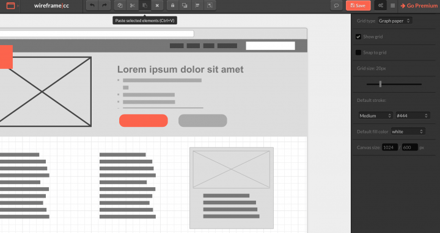The image size is (440, 233).
Task: Open the Grid type Graph paper dropdown
Action: point(395,21)
